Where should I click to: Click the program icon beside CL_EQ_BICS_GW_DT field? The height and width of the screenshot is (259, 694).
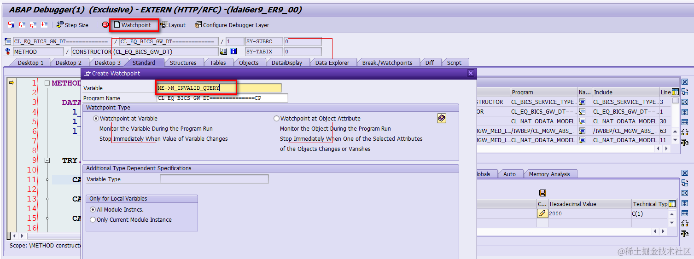8,41
